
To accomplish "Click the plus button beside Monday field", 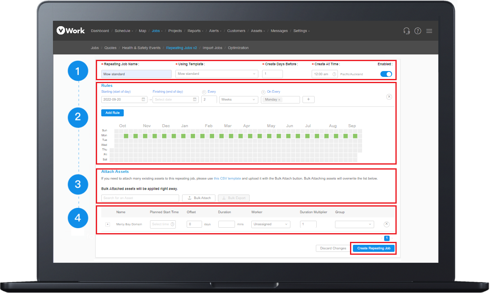I will point(308,99).
